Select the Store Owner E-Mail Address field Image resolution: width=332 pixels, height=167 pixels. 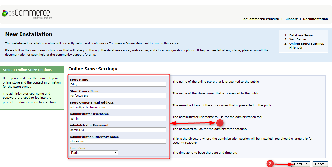click(x=118, y=107)
